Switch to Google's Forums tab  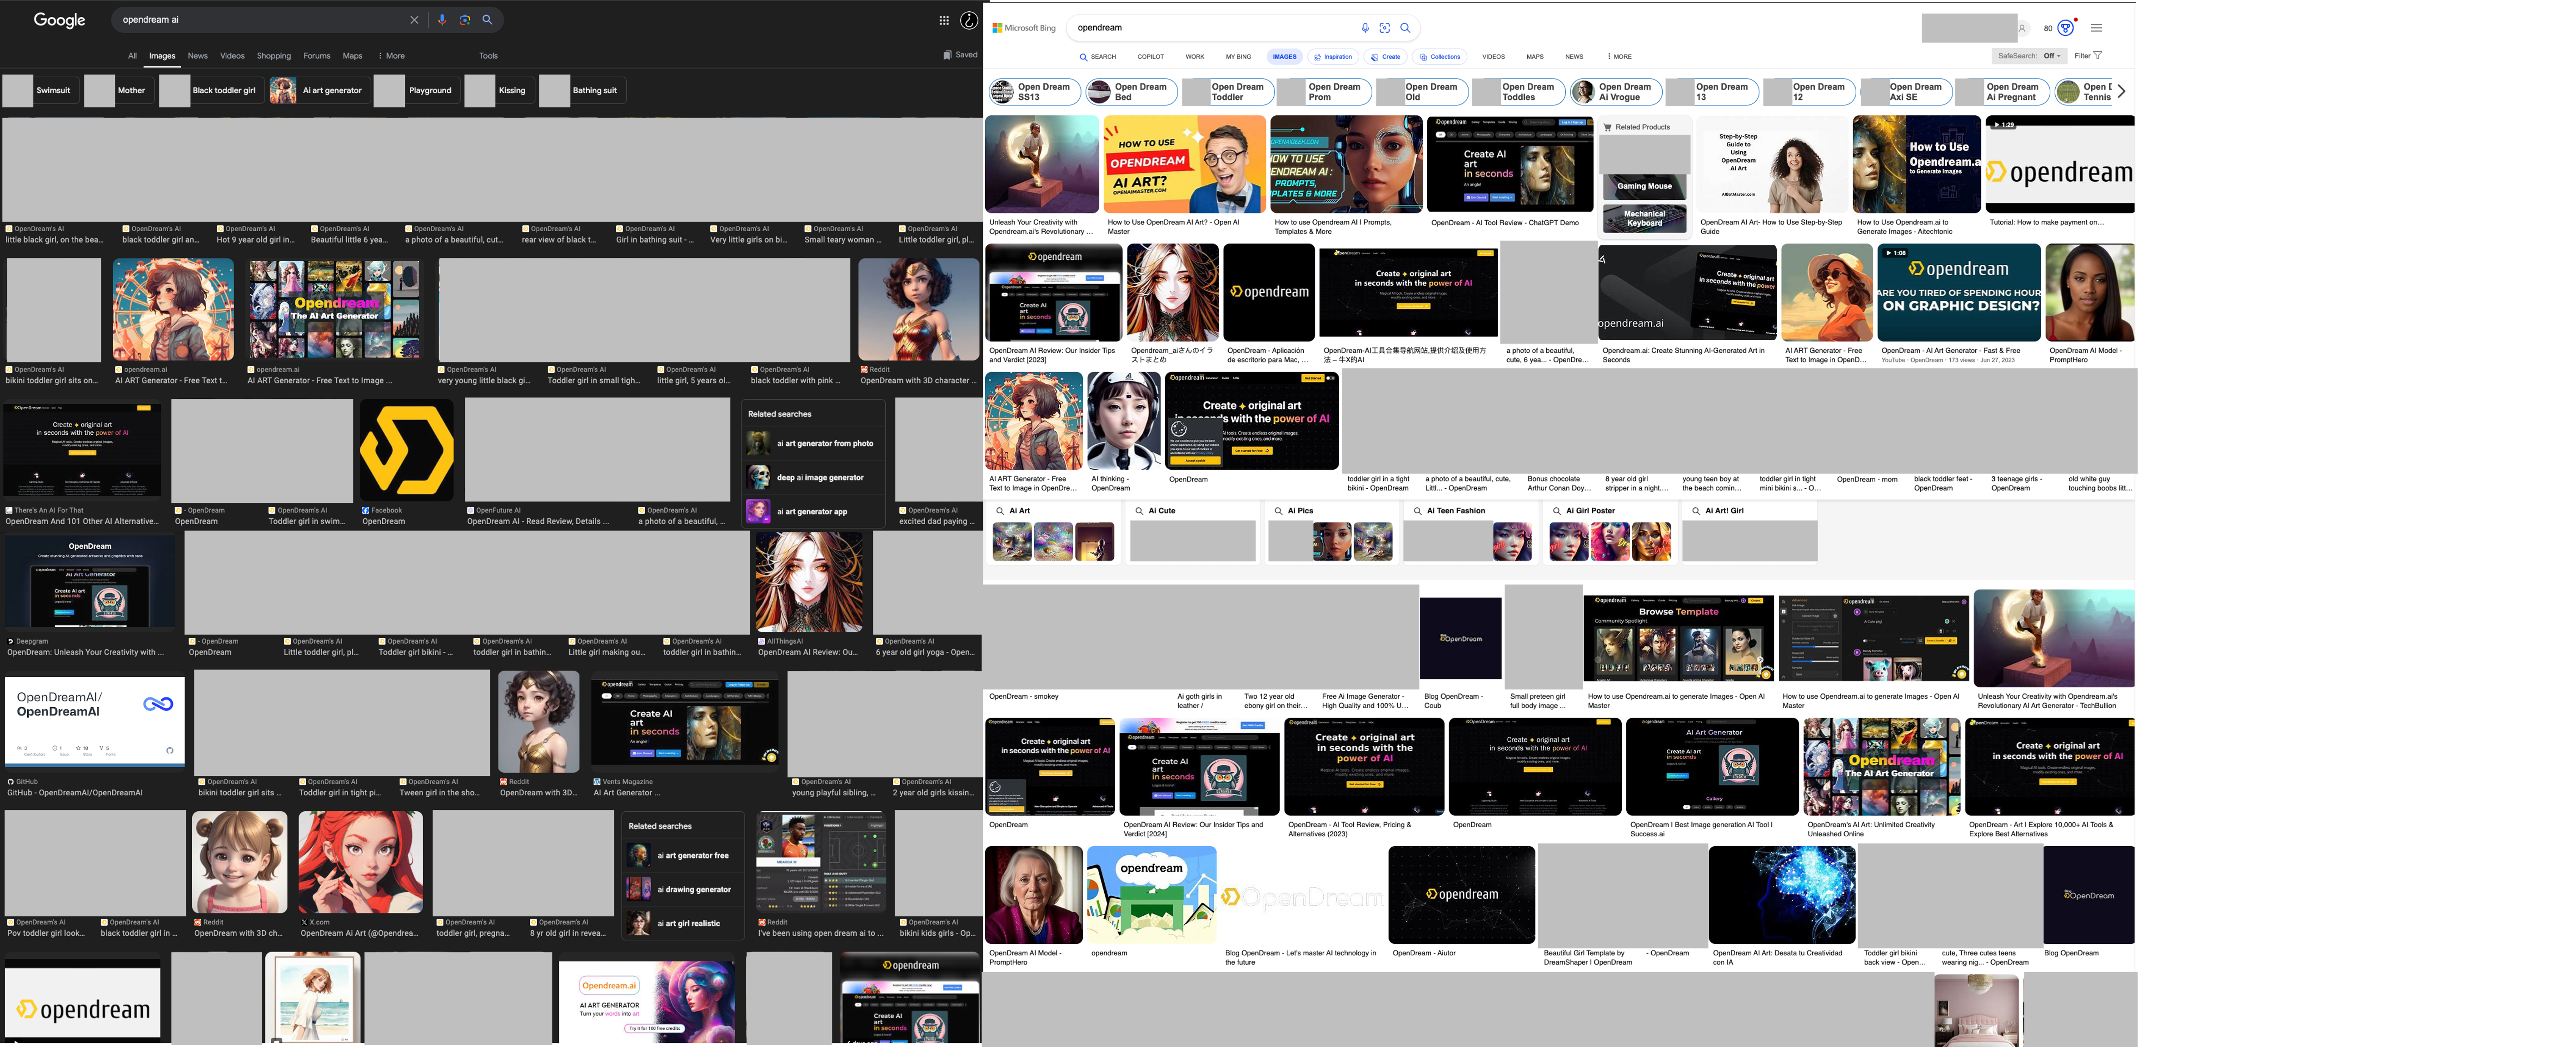click(x=317, y=56)
